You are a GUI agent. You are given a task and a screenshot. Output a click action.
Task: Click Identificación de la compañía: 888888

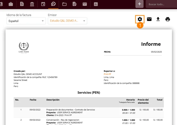coord(122,83)
